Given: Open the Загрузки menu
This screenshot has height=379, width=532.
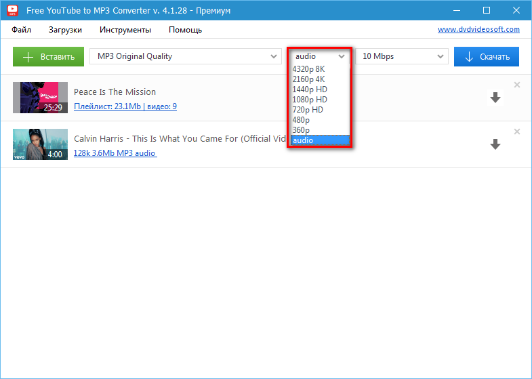Looking at the screenshot, I should pos(65,30).
